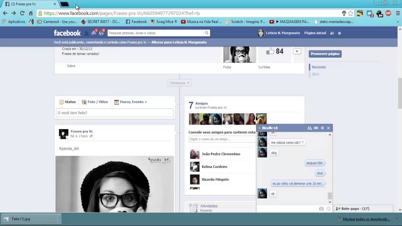
Task: Start video call in Nicolle LB chat
Action: (316, 128)
